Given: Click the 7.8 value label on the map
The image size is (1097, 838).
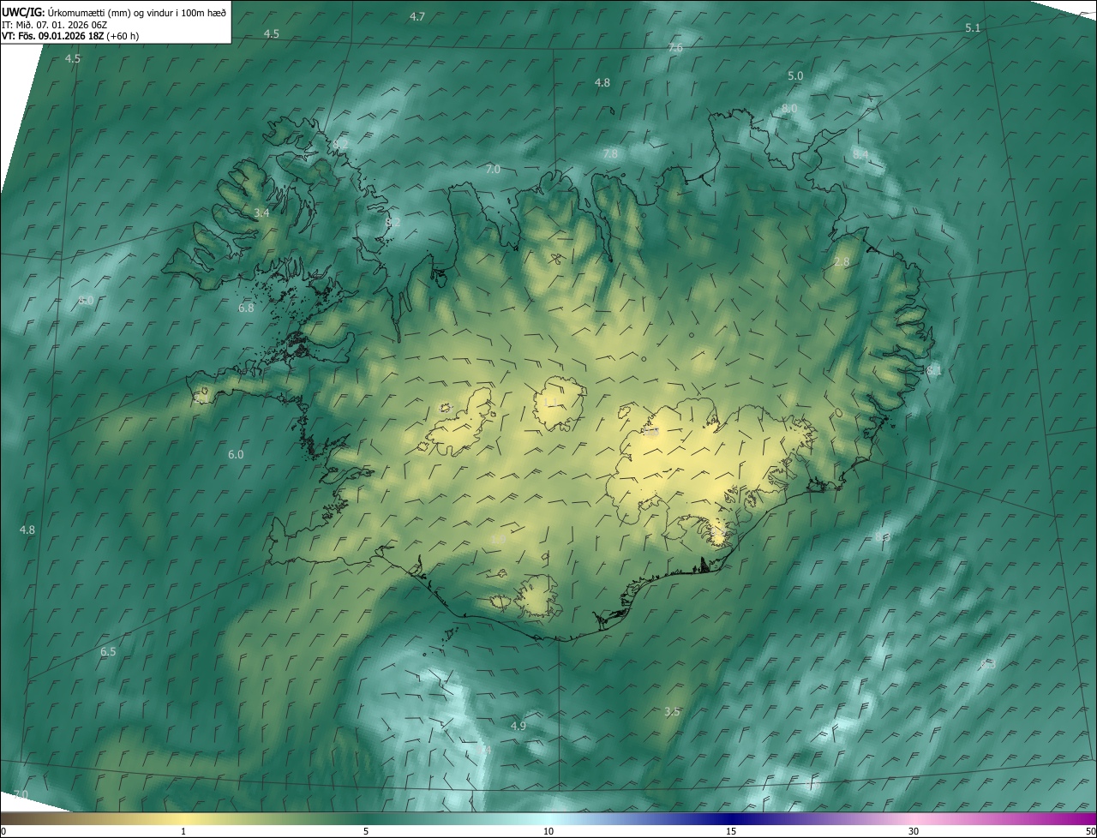Looking at the screenshot, I should 610,154.
